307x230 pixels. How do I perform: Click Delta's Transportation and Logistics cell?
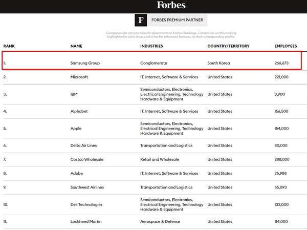(166, 145)
